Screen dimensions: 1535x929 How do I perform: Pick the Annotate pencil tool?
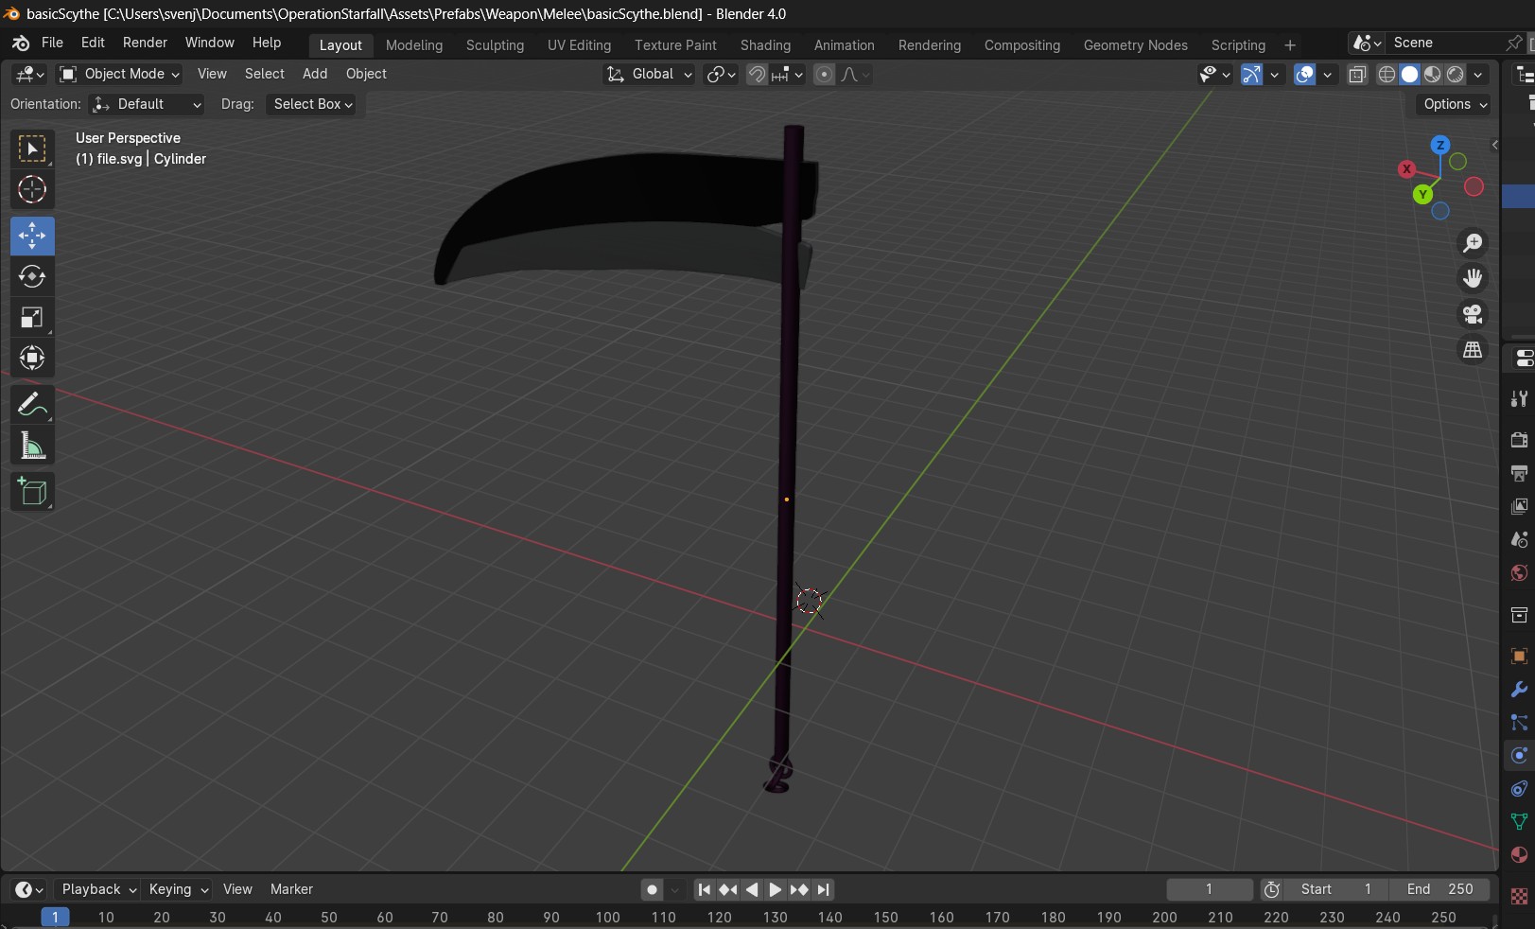[x=32, y=405]
